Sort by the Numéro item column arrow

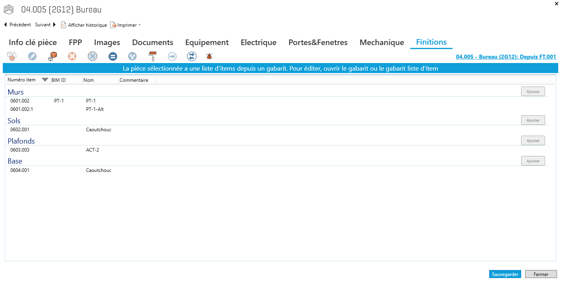[x=45, y=80]
